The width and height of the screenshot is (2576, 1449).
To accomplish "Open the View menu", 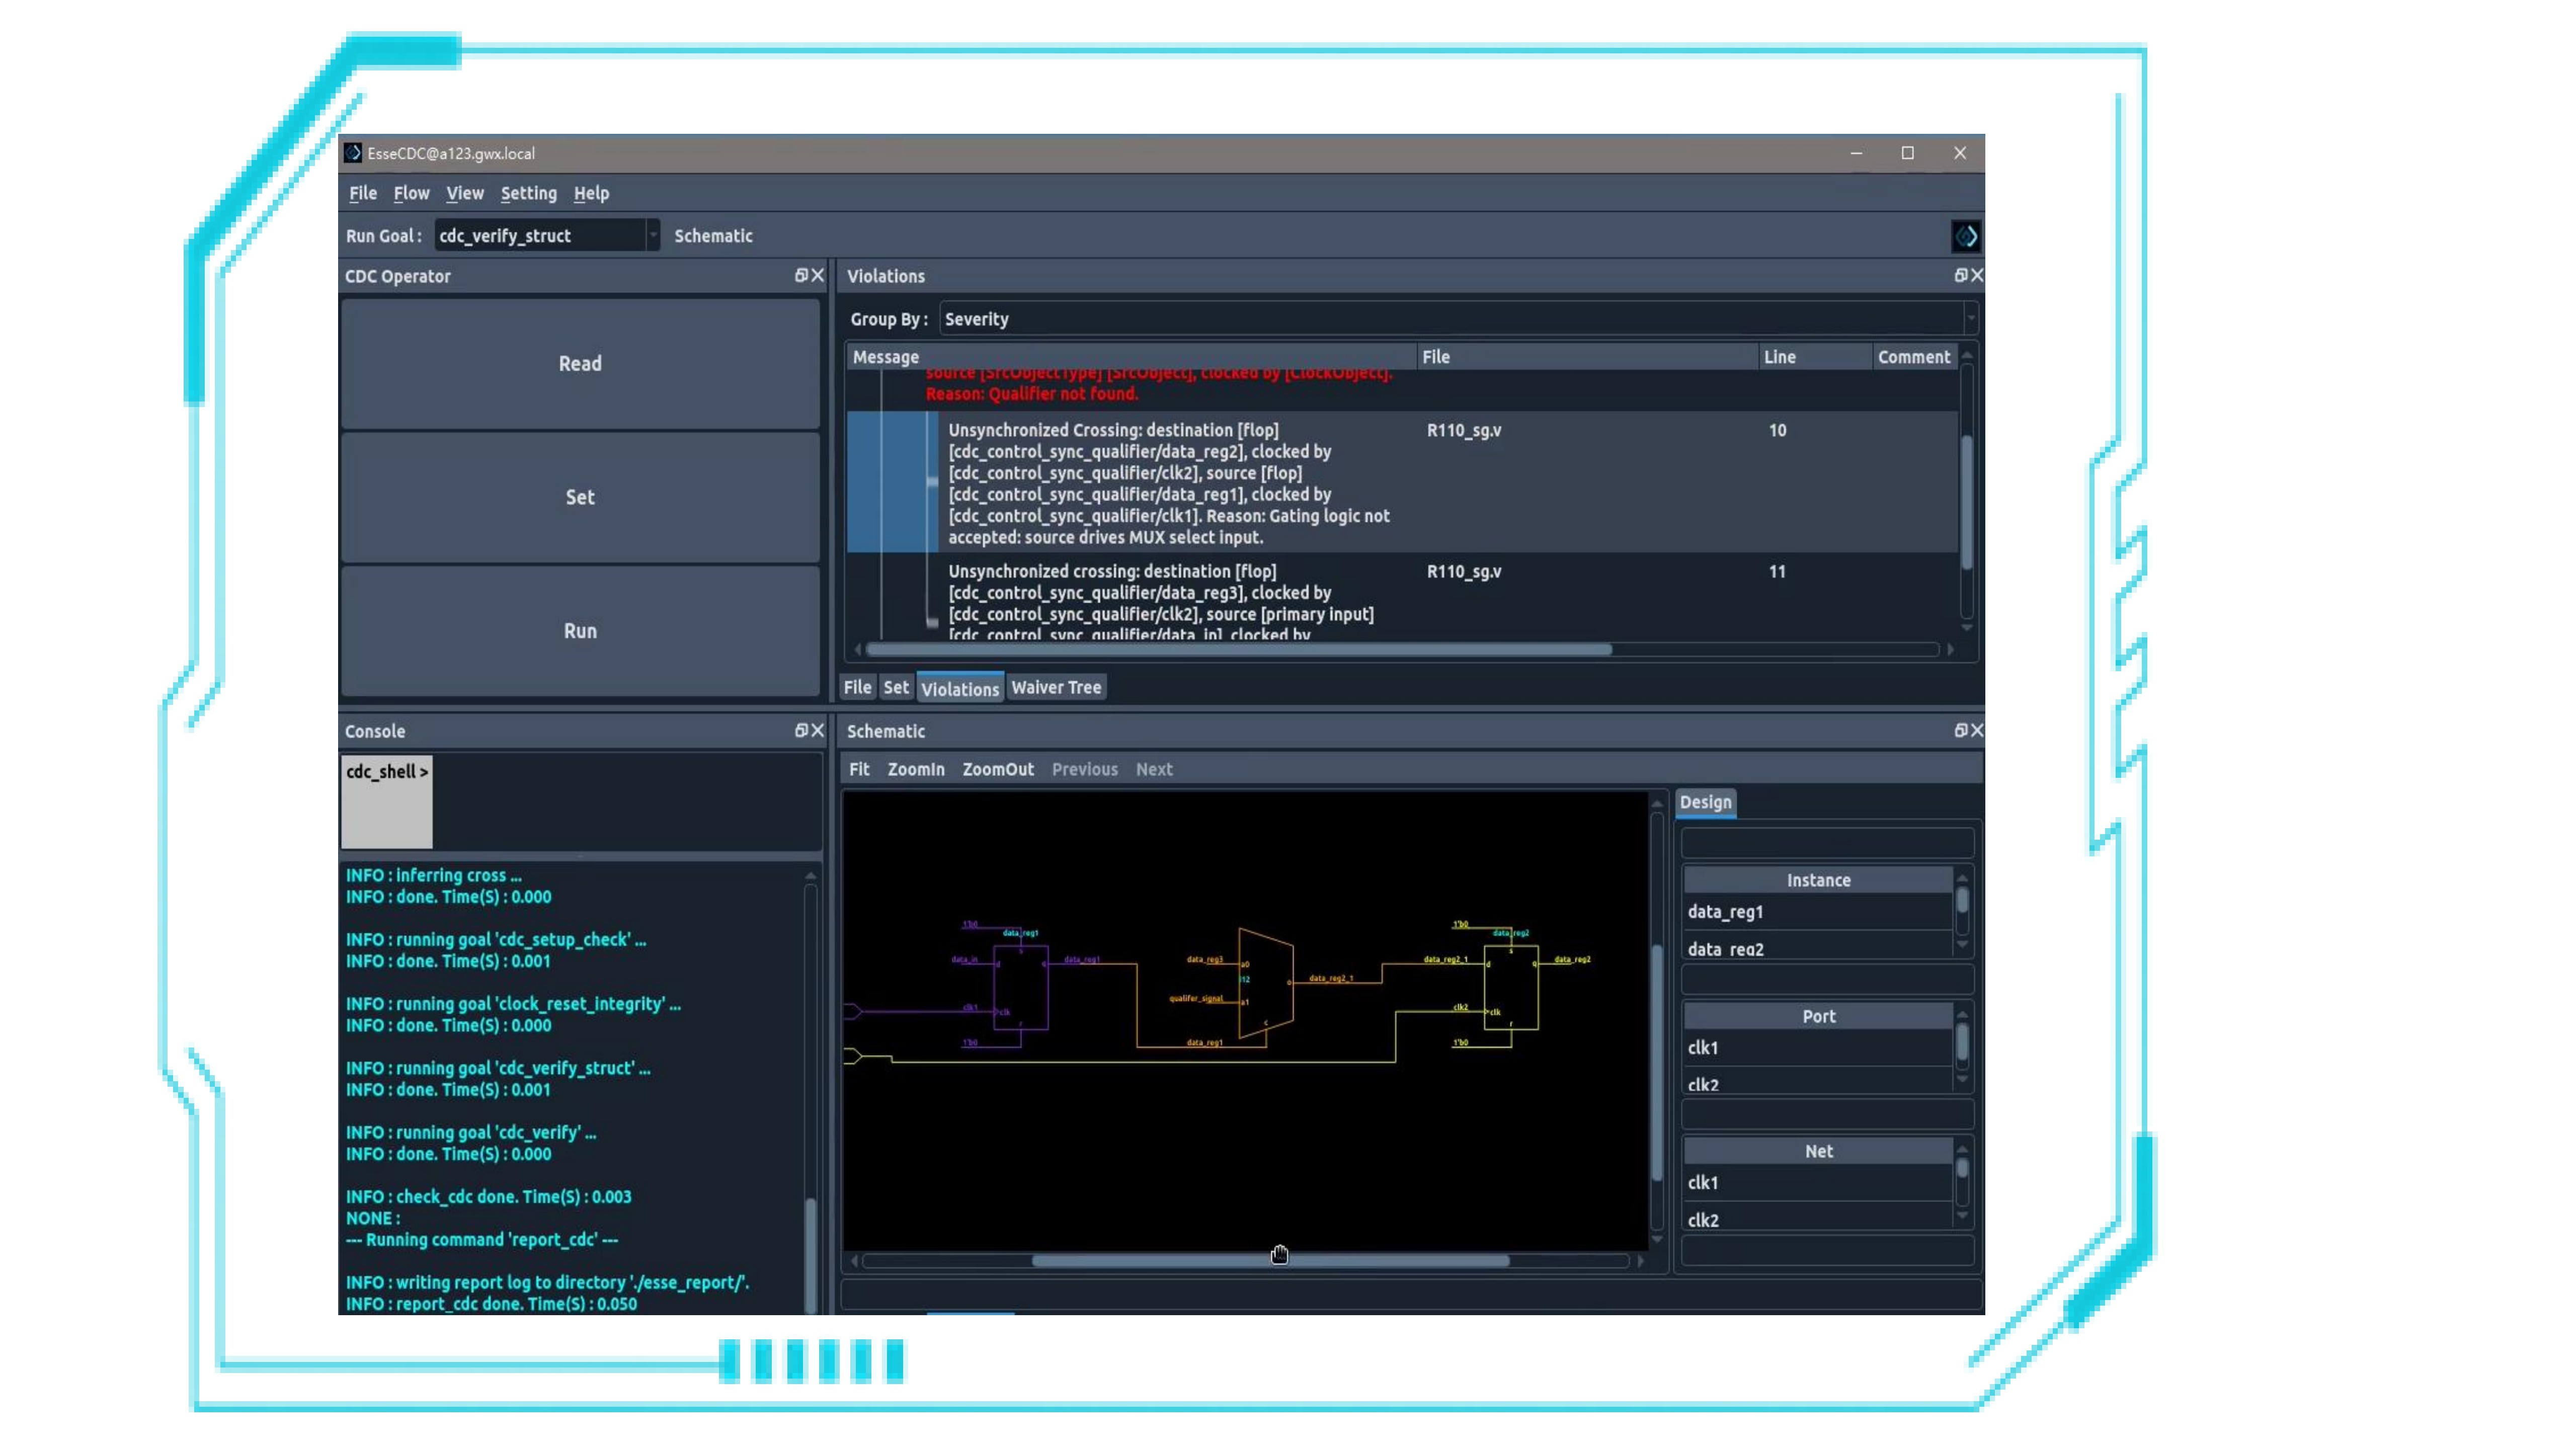I will 465,193.
